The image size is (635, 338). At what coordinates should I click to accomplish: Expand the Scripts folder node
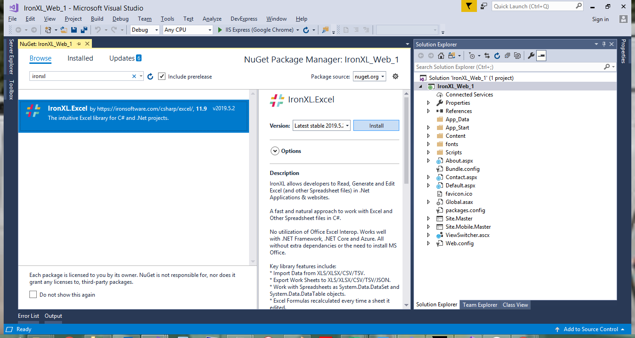click(429, 152)
